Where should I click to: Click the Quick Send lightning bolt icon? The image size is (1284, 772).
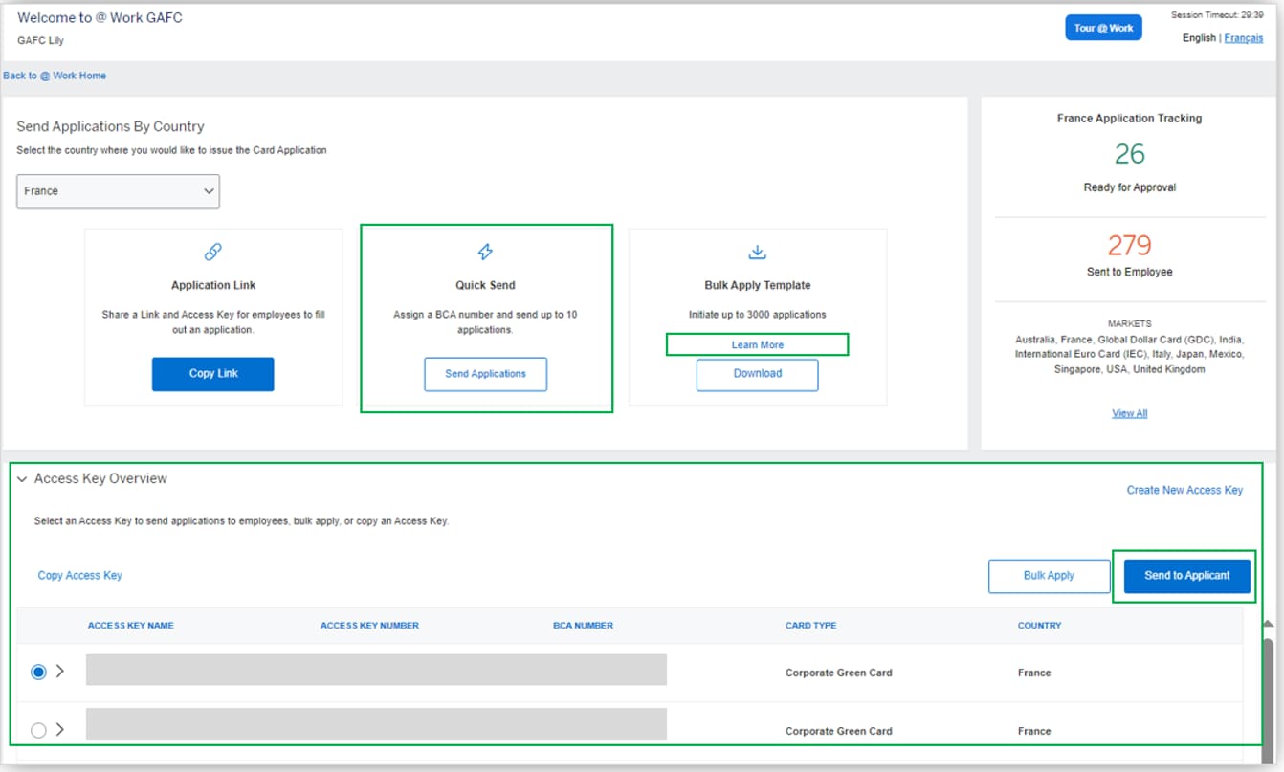pyautogui.click(x=485, y=252)
